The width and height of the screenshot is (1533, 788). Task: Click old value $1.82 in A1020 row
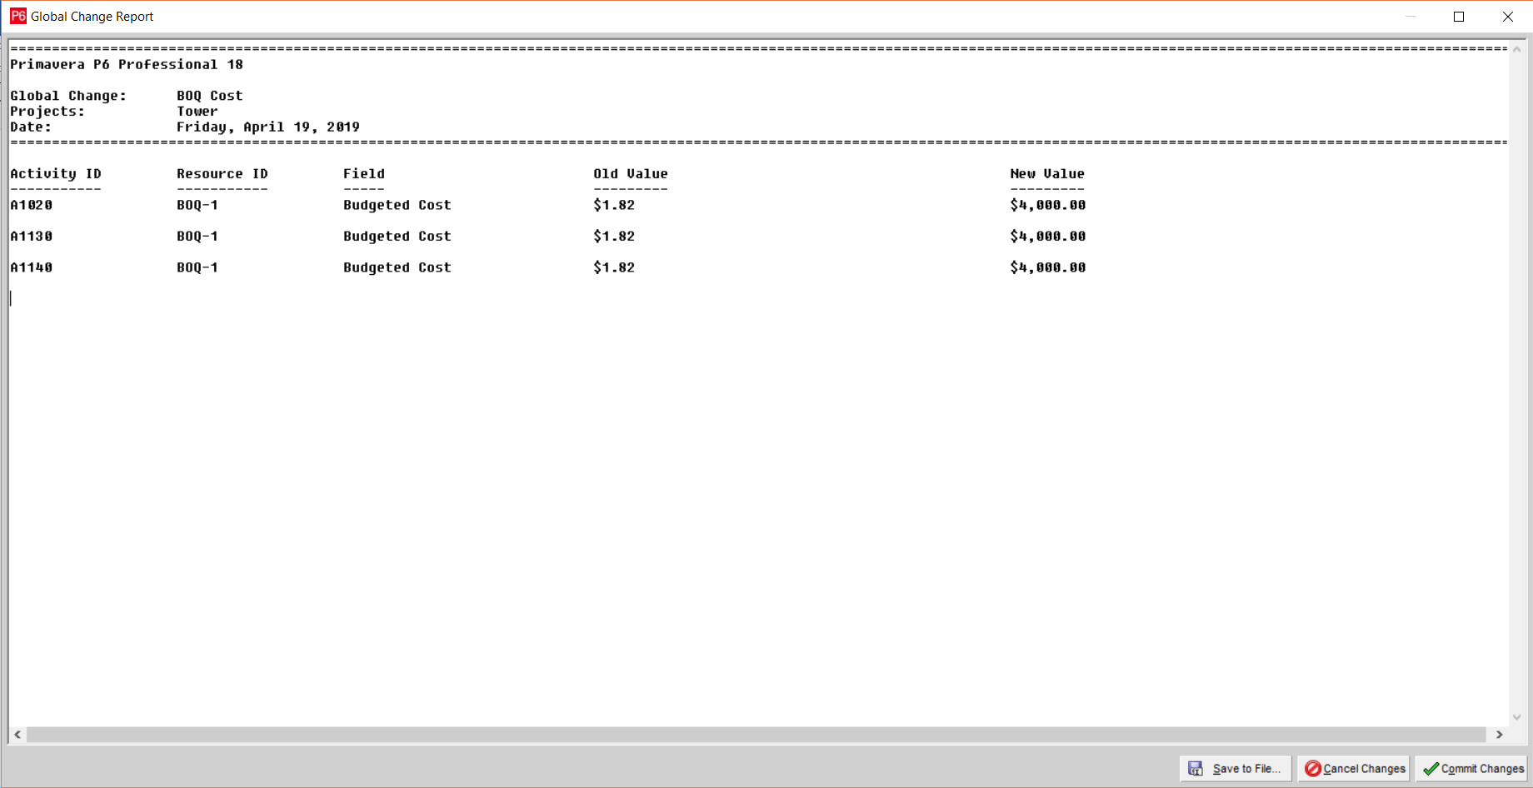[614, 205]
